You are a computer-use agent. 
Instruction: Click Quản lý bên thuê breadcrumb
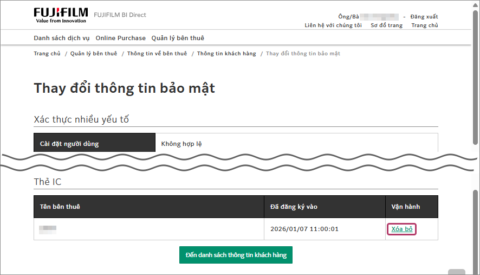click(94, 54)
